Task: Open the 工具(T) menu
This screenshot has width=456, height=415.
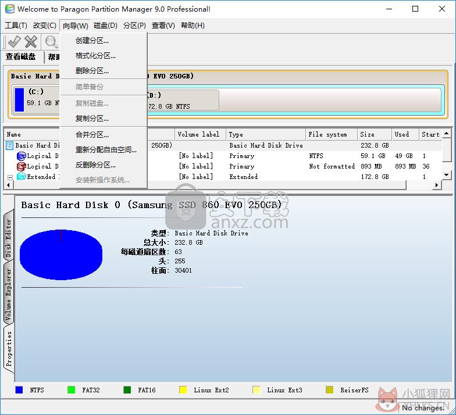Action: [16, 26]
